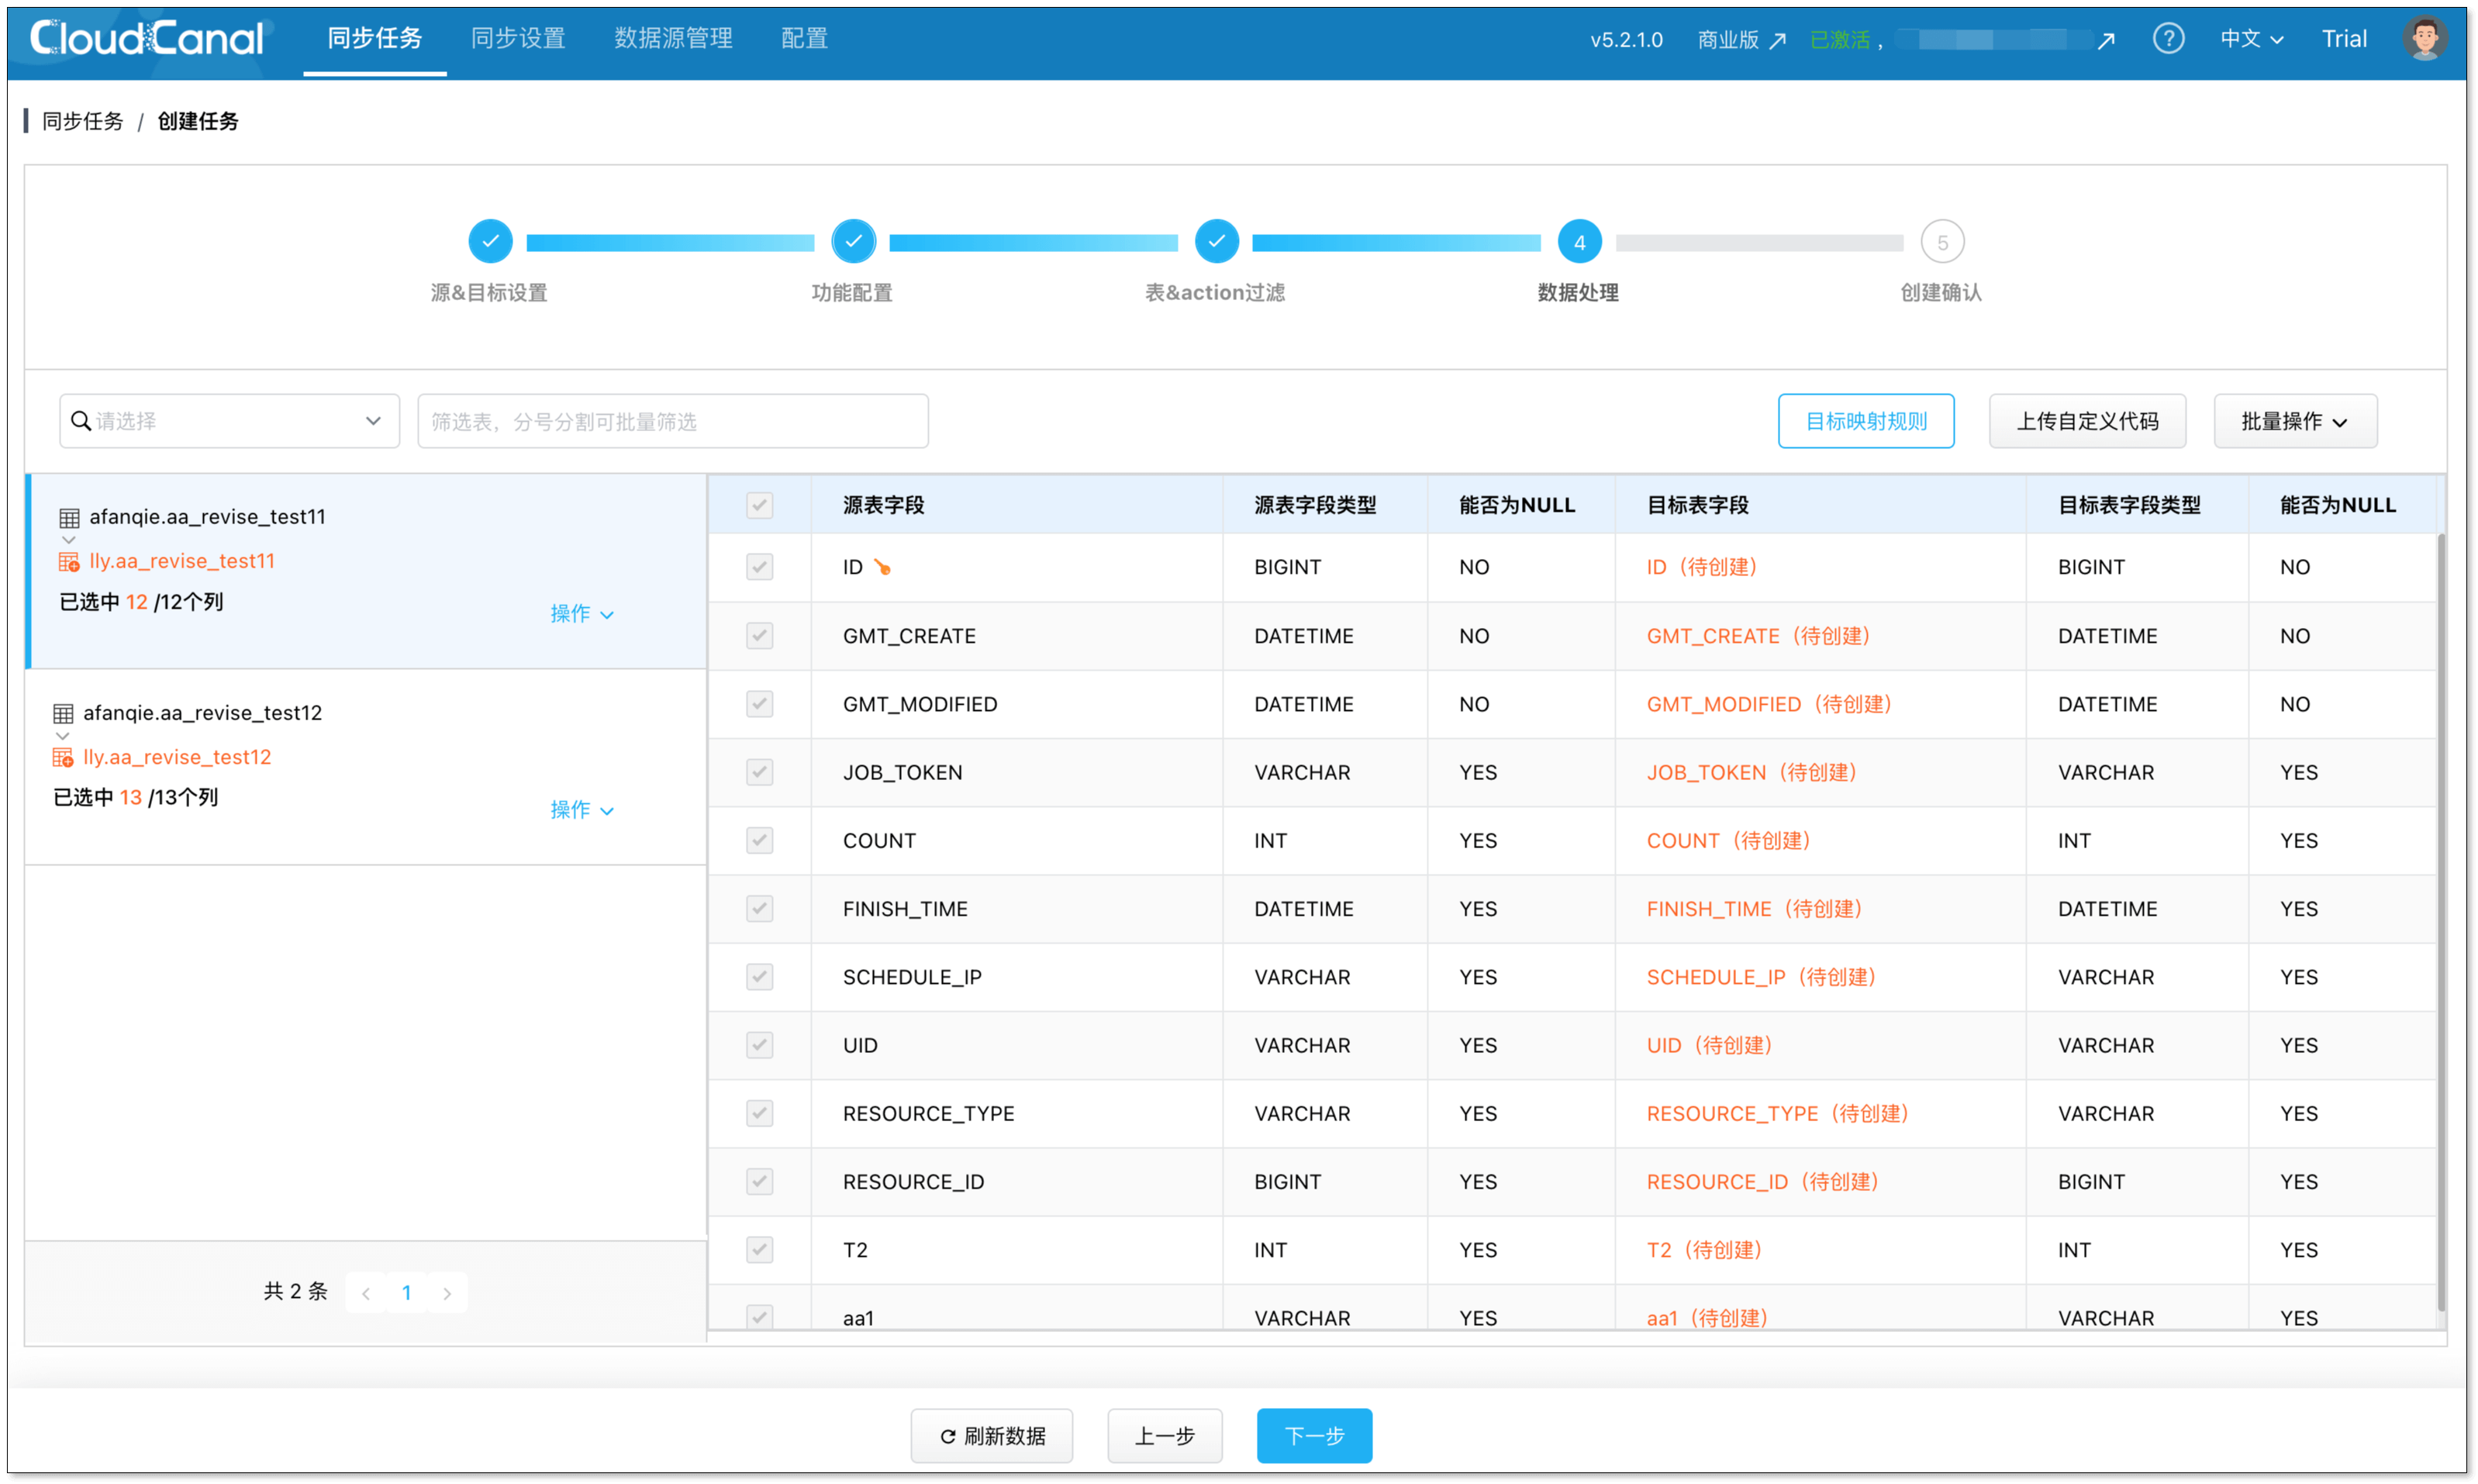Click the table icon beside afanqie.aa_revise_test11
The width and height of the screenshot is (2478, 1484).
68,516
